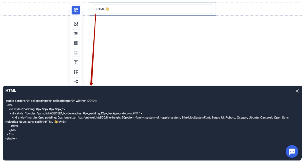The image size is (302, 162).
Task: Click the HTML 👋 content box
Action: pos(153,9)
